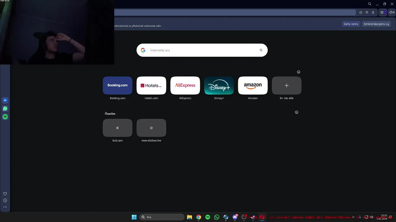Screen dimensions: 396x222
Task: Click the magnifier icon inside search box
Action: click(x=261, y=50)
